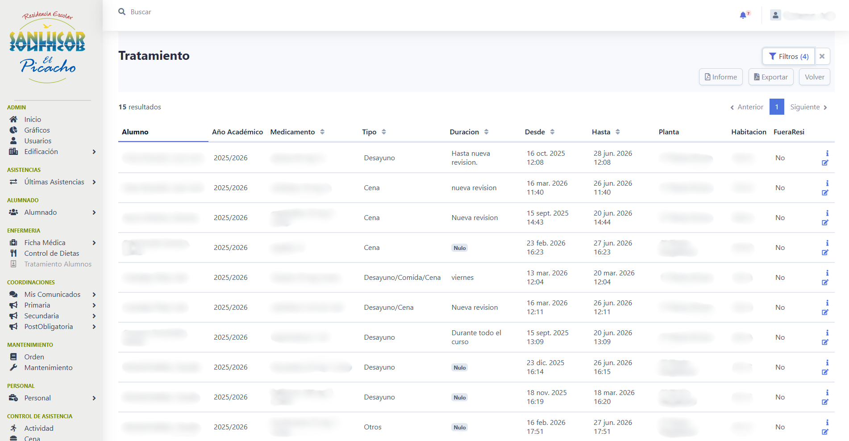The width and height of the screenshot is (849, 441).
Task: Click the search magnifier icon
Action: coord(122,12)
